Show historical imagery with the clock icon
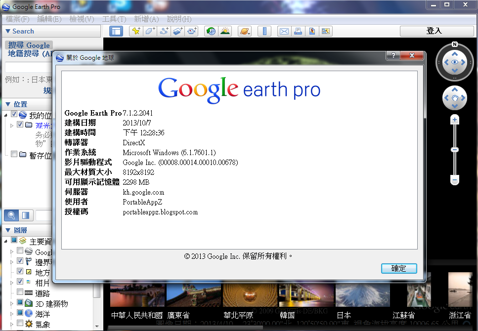 click(211, 31)
